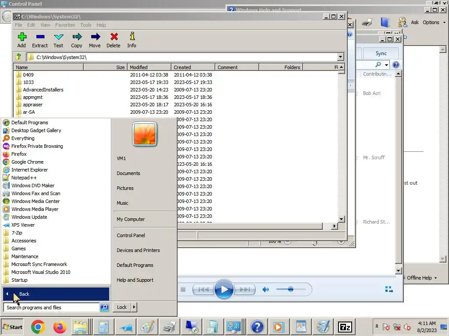The height and width of the screenshot is (336, 449).
Task: Open Windows Update from Start menu
Action: click(29, 217)
